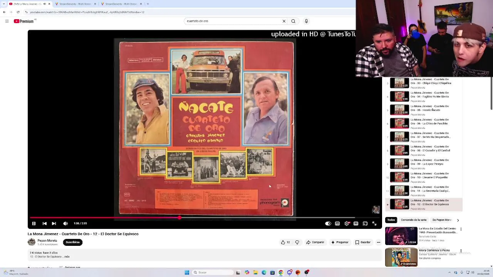
Task: Open video player settings gear
Action: point(347,224)
